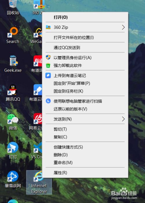Click 以管理员身份运行(A) menu entry
The height and width of the screenshot is (203, 145).
pos(85,58)
